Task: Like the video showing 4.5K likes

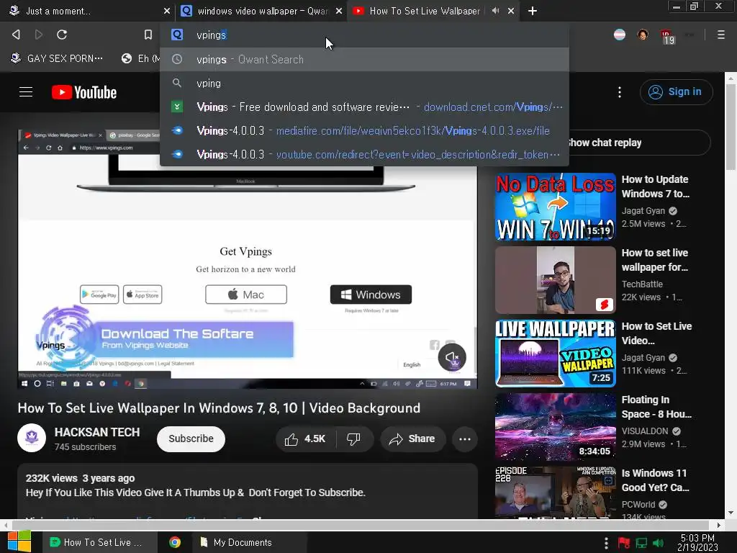Action: 304,439
